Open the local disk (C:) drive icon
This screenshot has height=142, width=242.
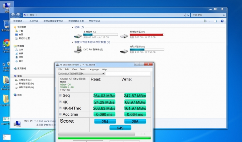click(x=78, y=36)
